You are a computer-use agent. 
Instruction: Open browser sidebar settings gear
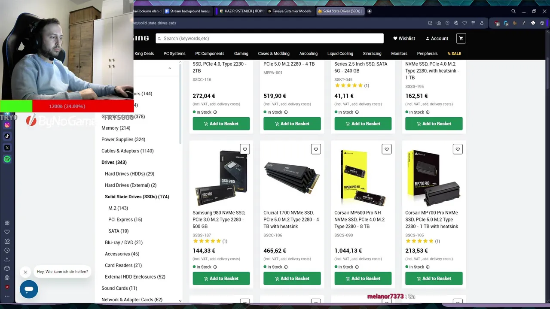point(7,278)
